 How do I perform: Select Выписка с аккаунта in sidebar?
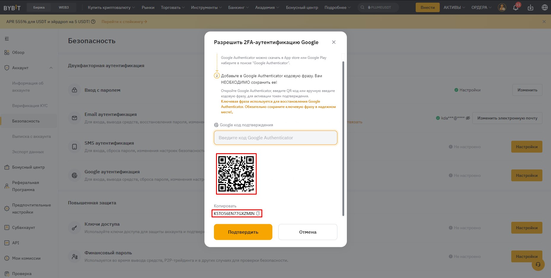(31, 136)
